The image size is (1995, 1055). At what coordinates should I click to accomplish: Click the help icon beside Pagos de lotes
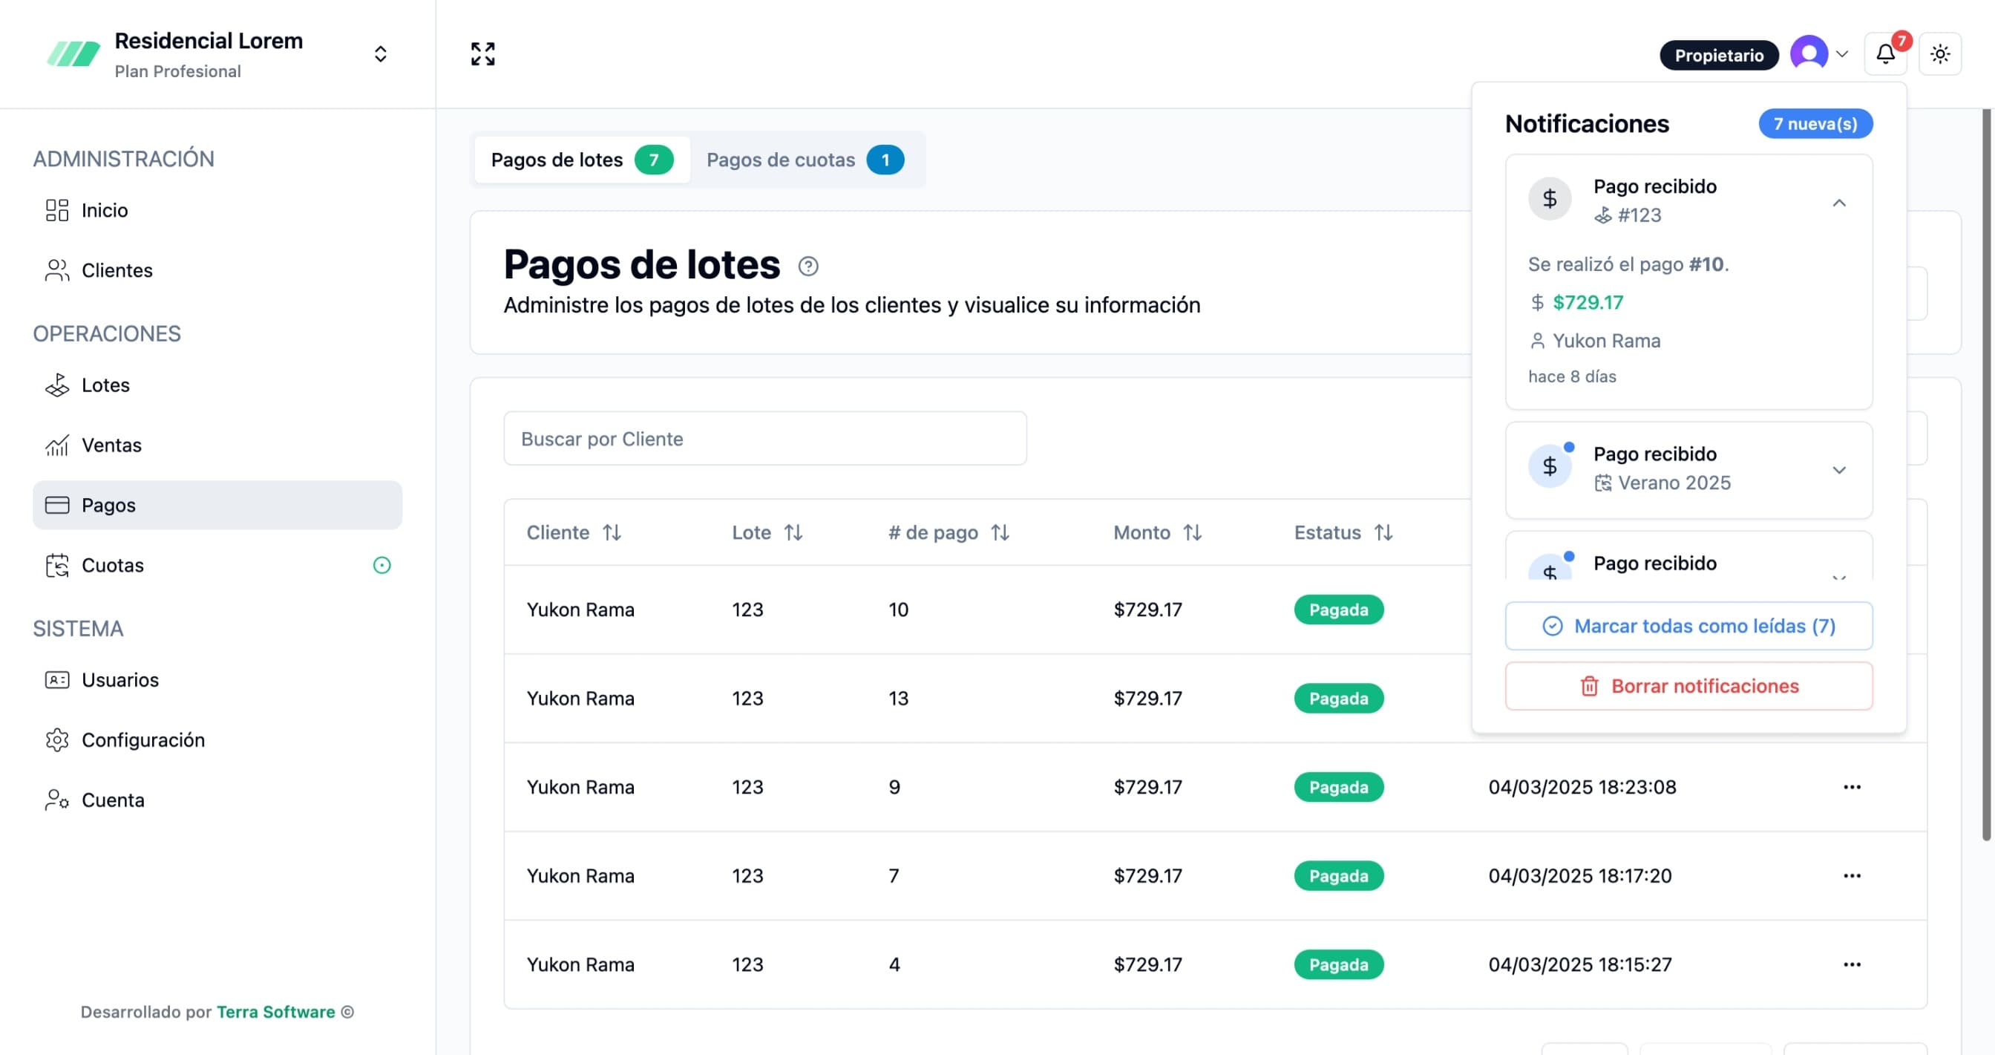pos(807,266)
